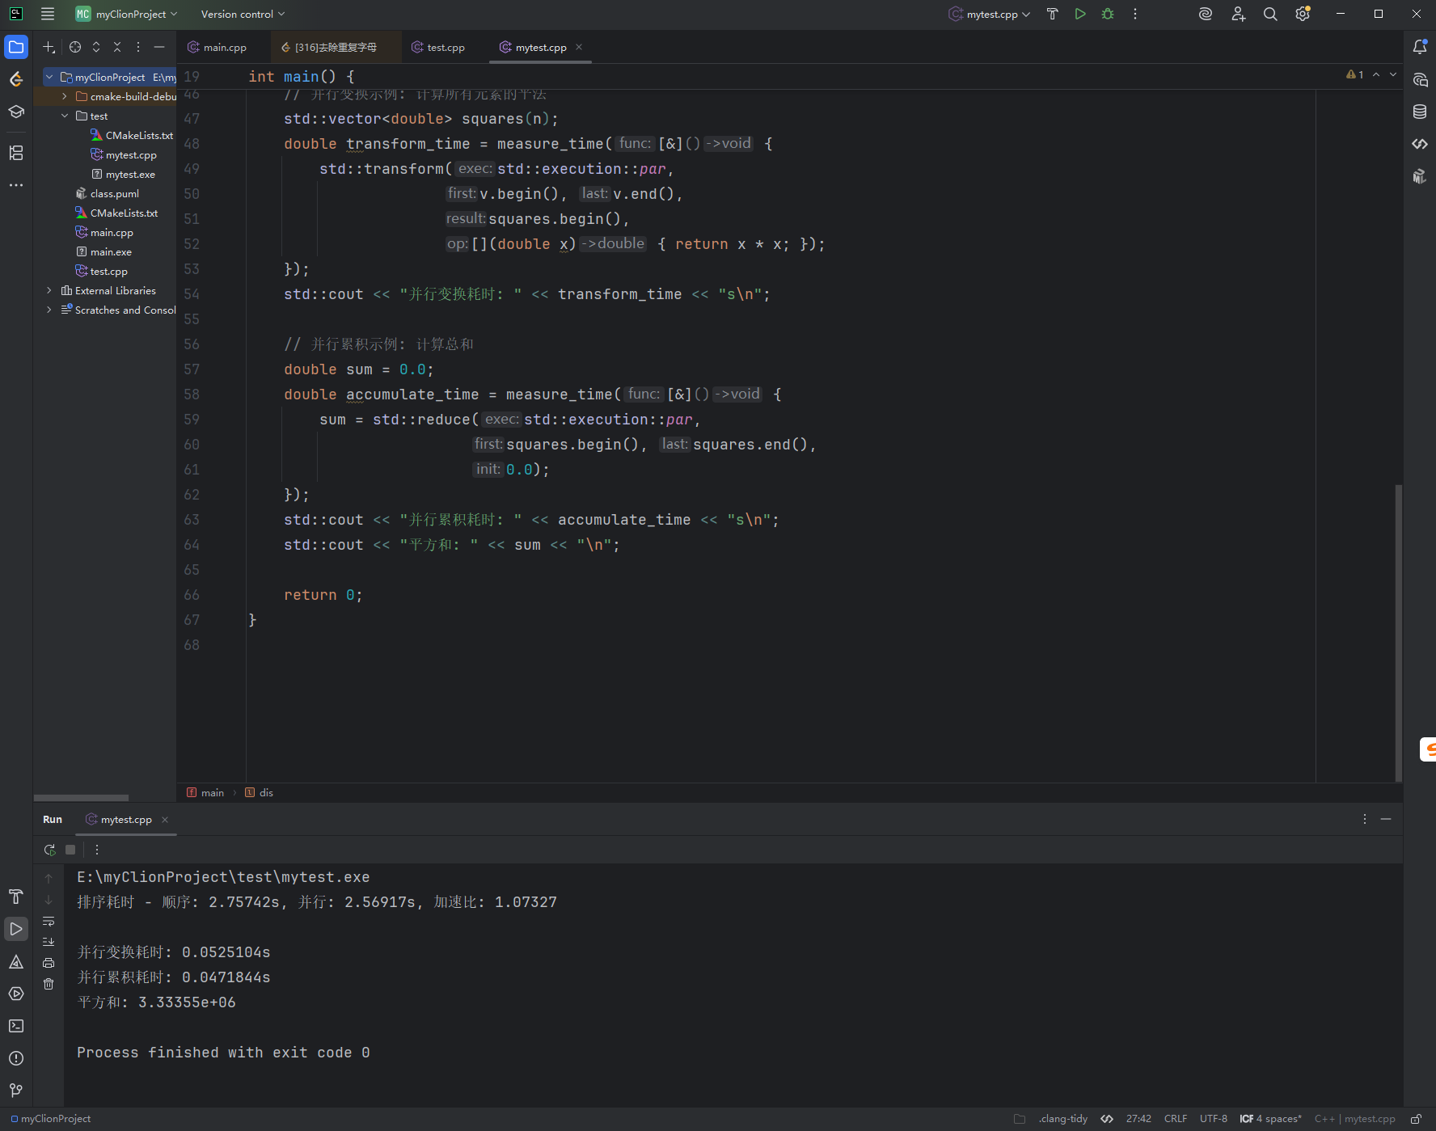Click the CRLF line separator in status bar

[1175, 1119]
